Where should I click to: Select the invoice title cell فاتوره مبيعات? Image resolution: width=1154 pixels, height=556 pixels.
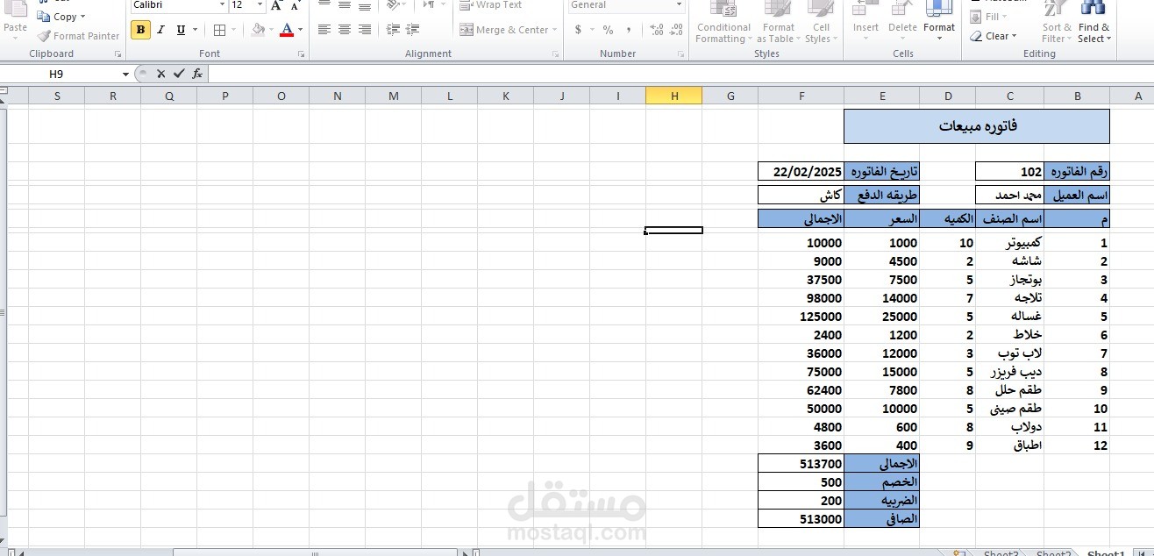pos(977,126)
